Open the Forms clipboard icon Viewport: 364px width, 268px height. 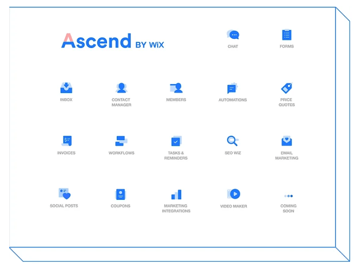pos(286,35)
